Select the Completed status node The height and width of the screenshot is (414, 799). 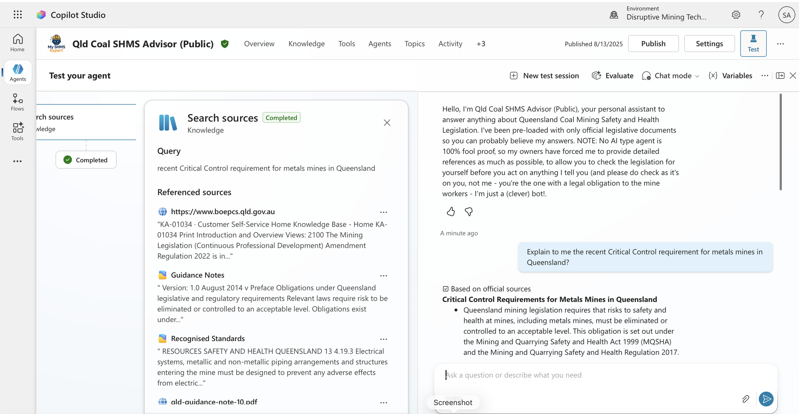coord(86,160)
